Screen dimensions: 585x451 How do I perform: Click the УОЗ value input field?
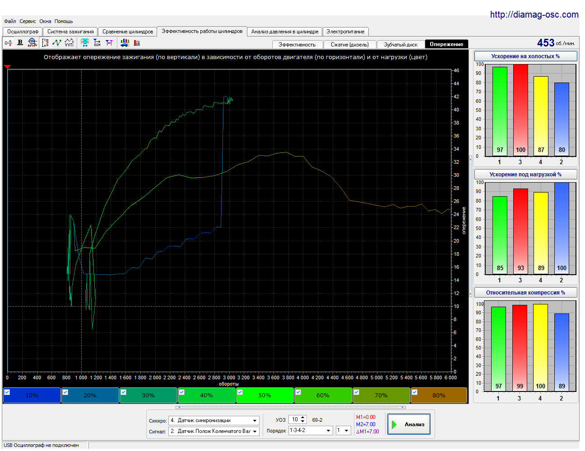pos(294,419)
